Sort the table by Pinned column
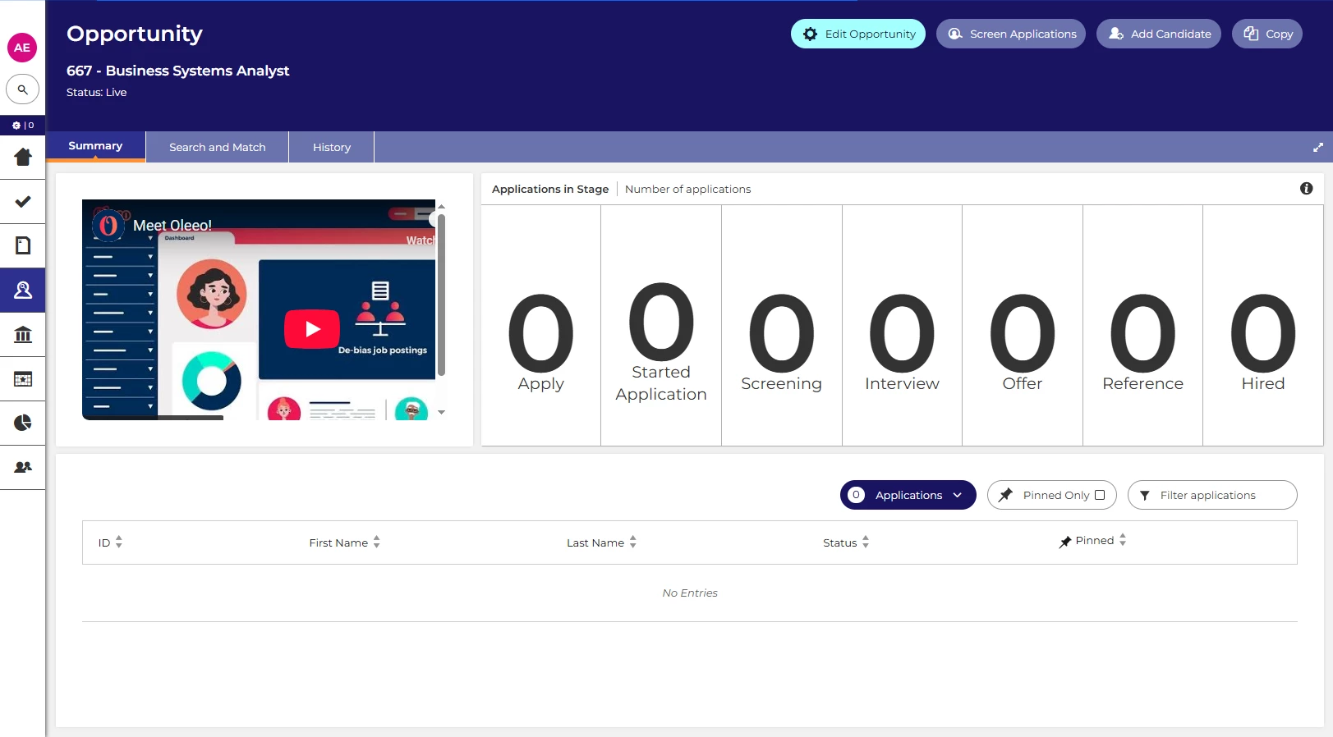 click(1092, 541)
